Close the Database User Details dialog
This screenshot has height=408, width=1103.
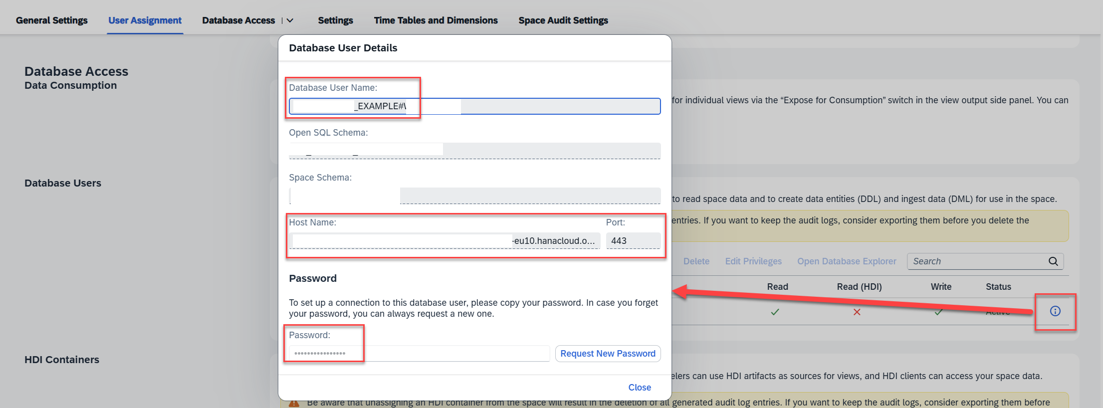(x=639, y=388)
